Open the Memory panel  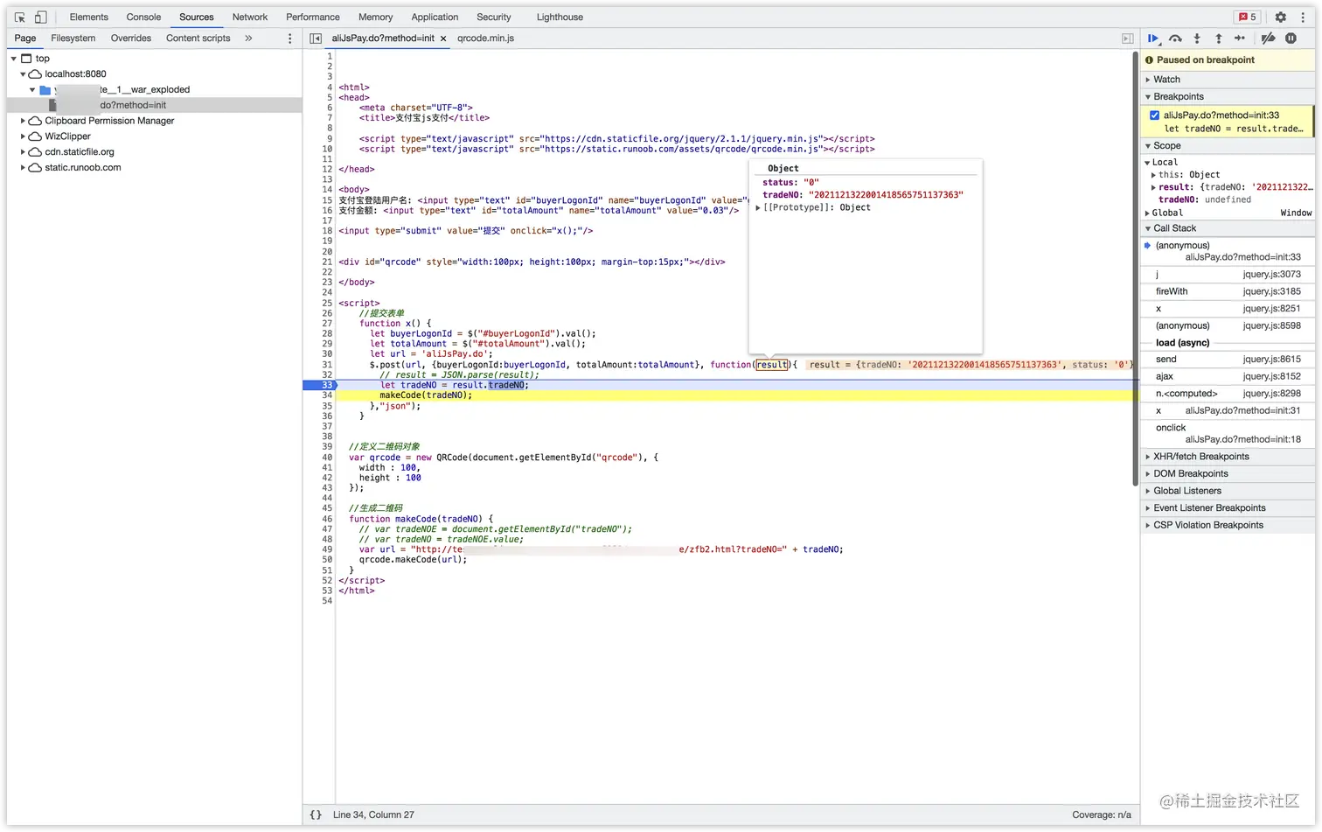pyautogui.click(x=375, y=17)
